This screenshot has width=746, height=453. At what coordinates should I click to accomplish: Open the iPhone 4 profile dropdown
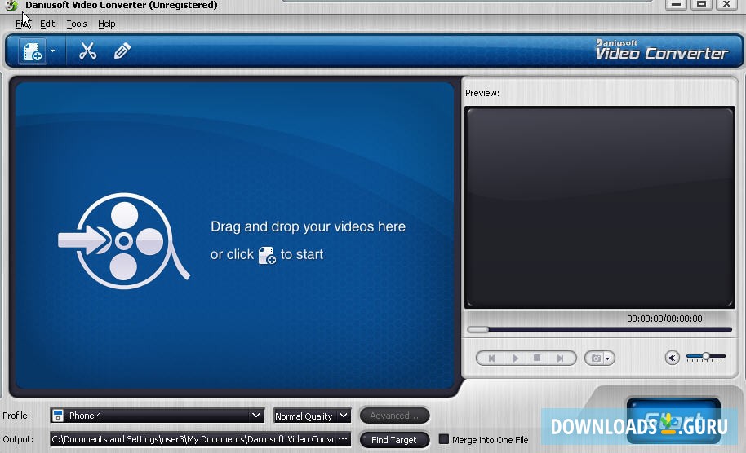157,416
